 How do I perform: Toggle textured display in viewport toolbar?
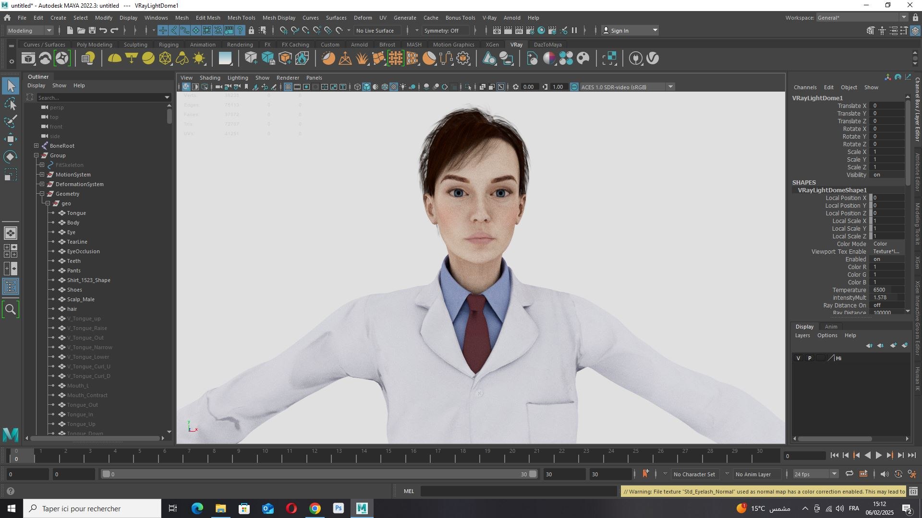pyautogui.click(x=394, y=87)
